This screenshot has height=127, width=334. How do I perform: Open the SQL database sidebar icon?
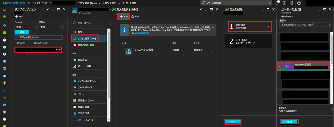tap(5, 69)
